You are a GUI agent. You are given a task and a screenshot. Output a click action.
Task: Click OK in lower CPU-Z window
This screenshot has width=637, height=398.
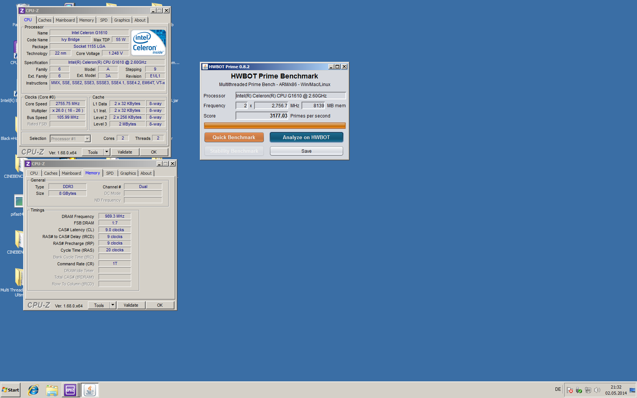pos(160,305)
